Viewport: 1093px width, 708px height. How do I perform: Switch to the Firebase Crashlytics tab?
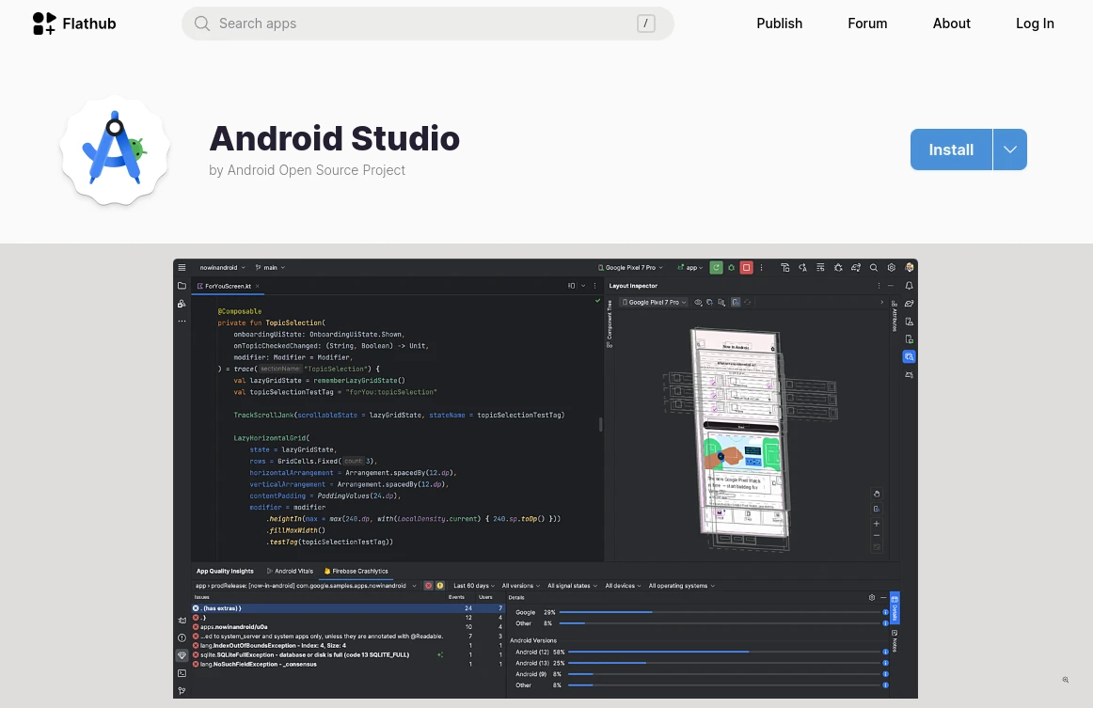tap(356, 571)
